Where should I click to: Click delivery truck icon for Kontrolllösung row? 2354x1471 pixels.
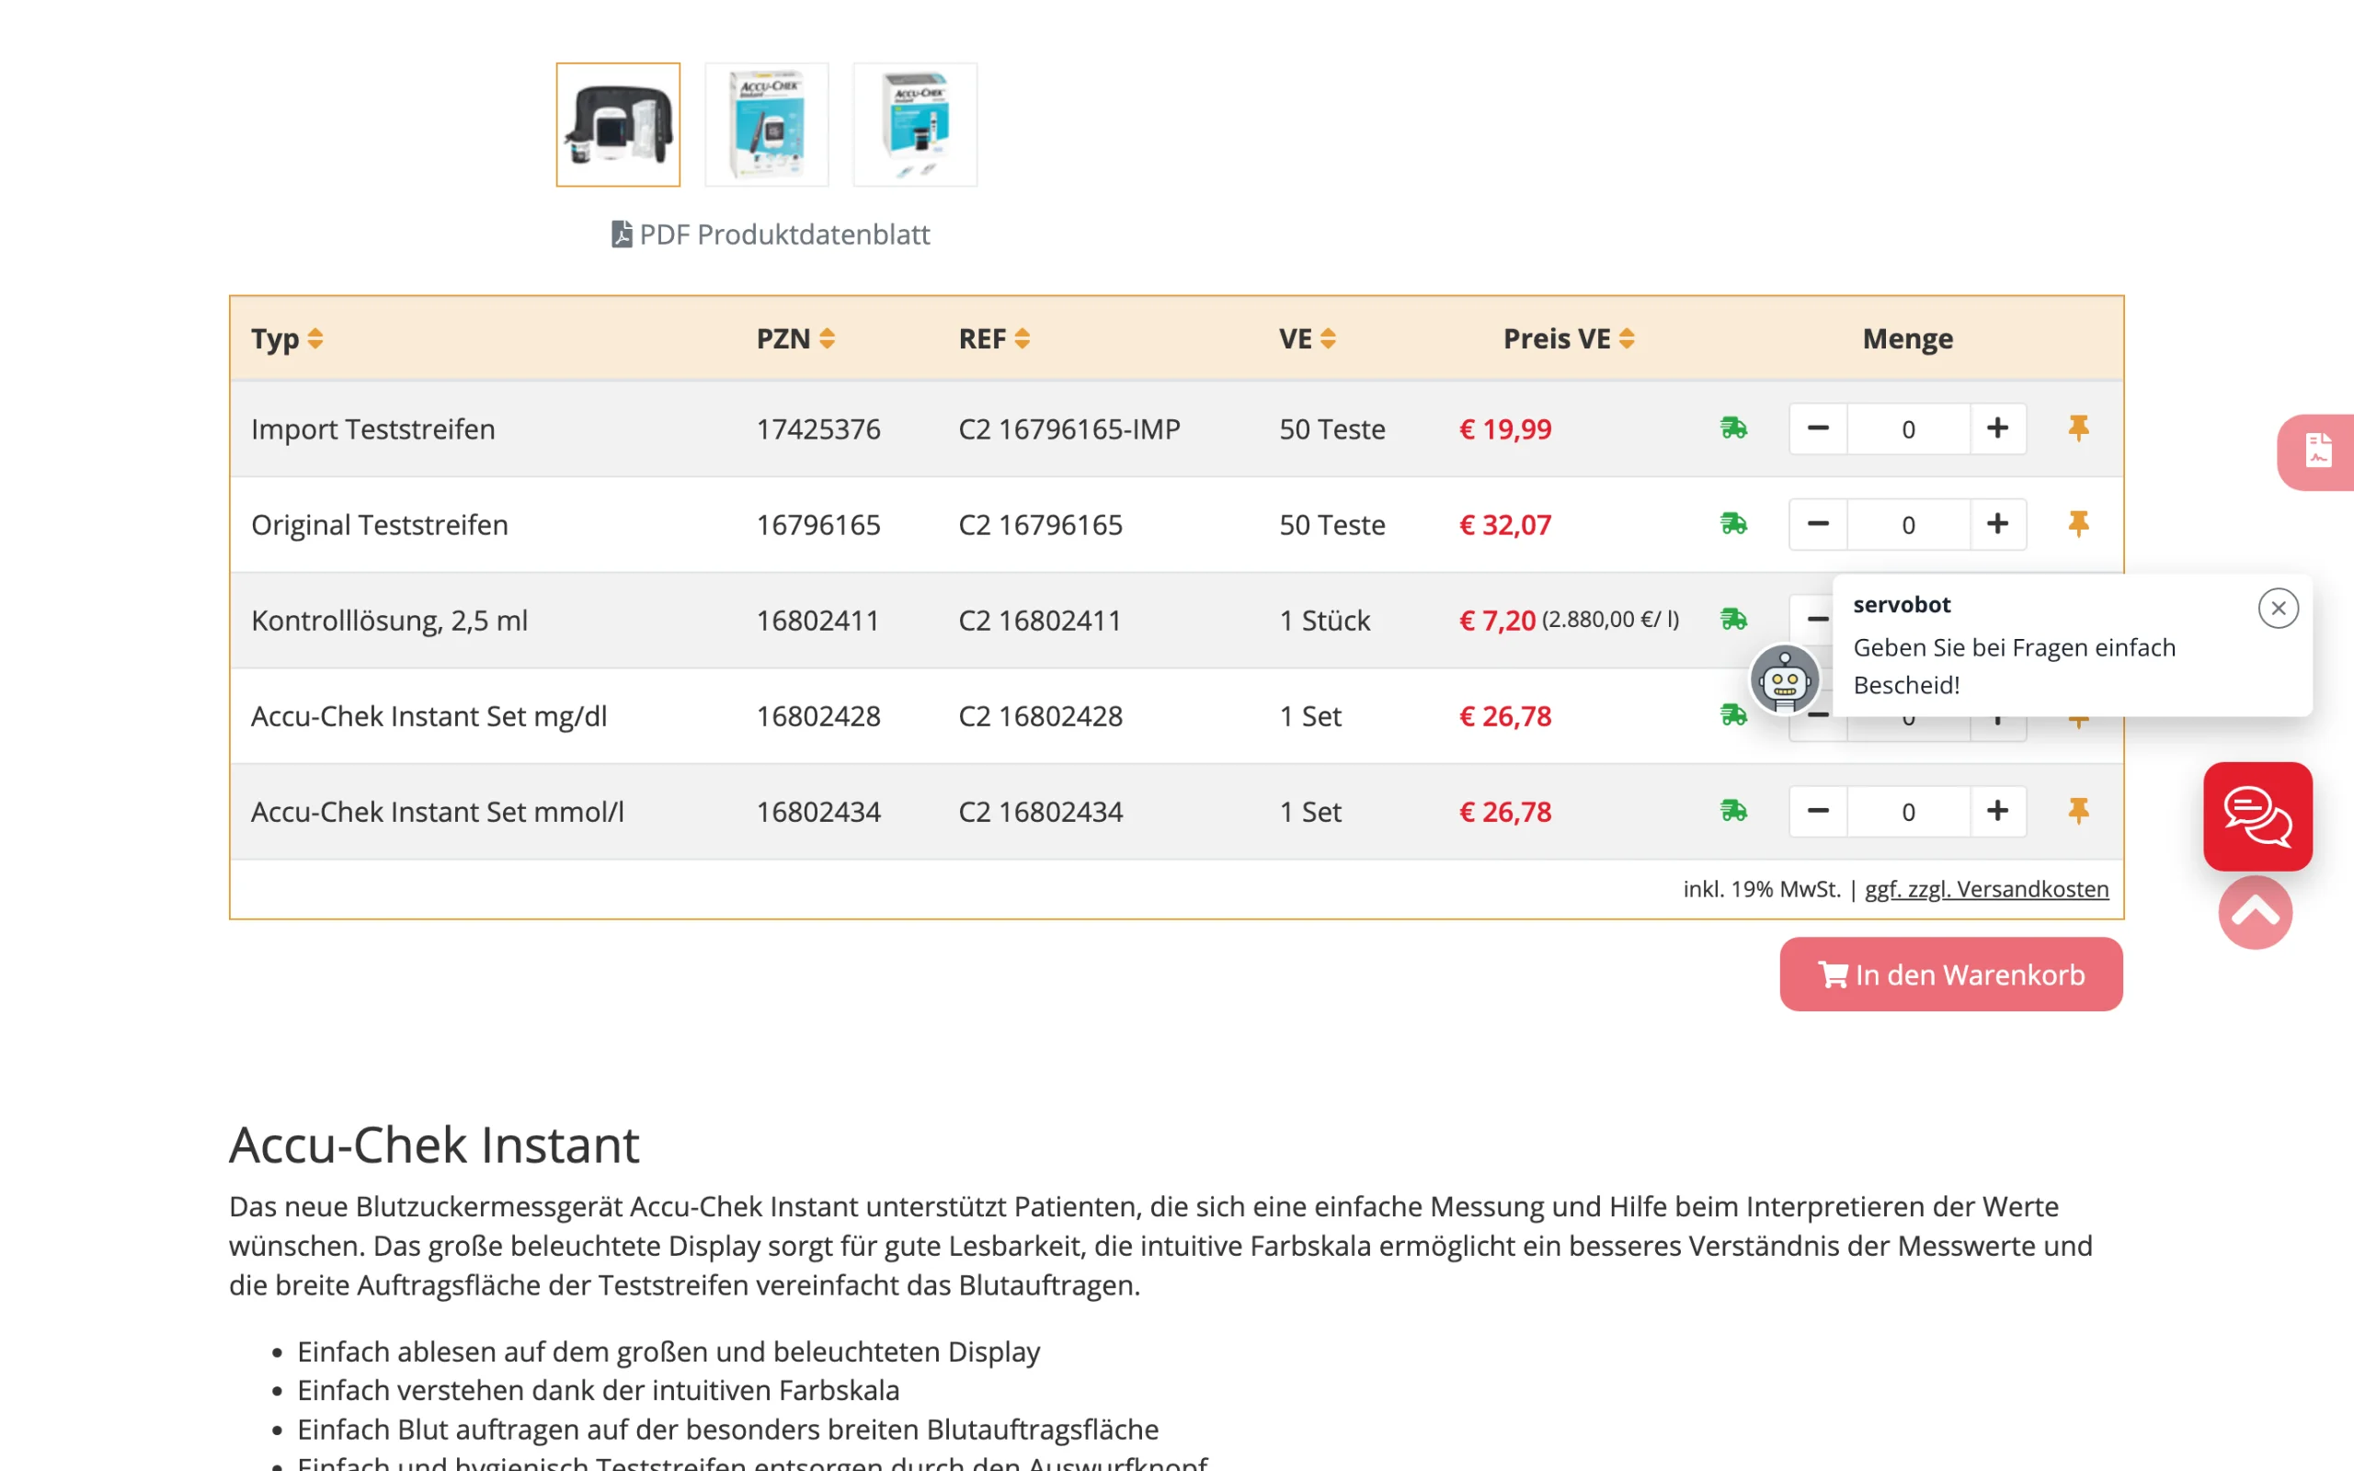coord(1733,619)
